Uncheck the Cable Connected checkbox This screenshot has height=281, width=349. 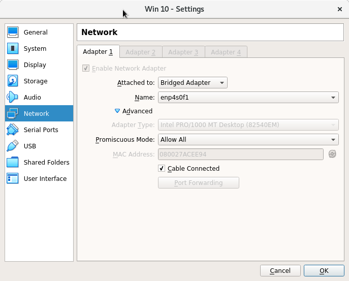tap(162, 168)
